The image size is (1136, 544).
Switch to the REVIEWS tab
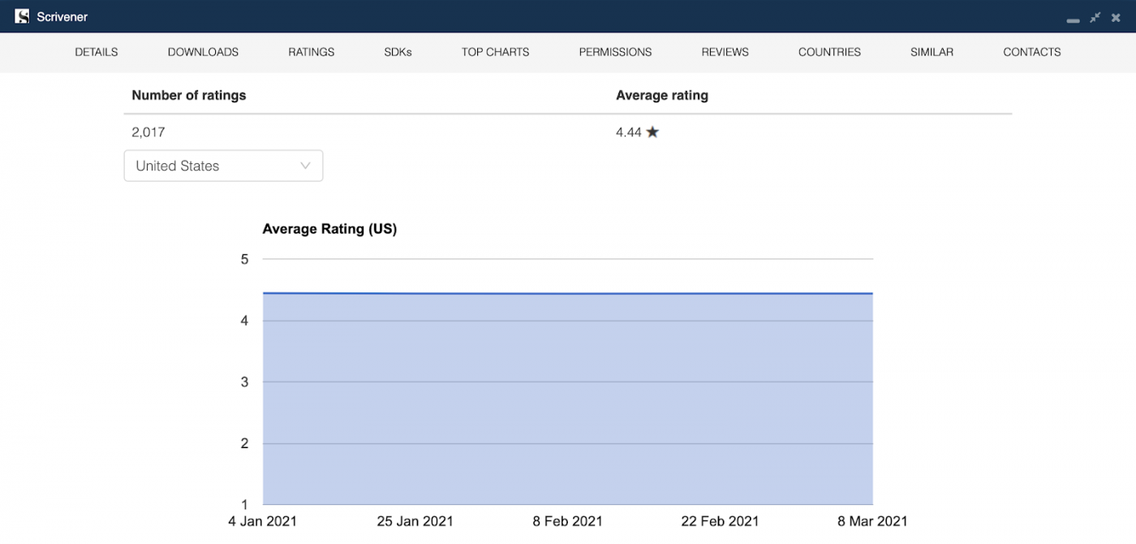tap(725, 52)
